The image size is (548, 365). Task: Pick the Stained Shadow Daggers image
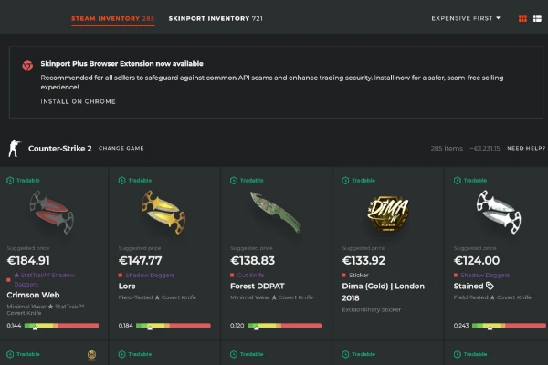tap(499, 212)
